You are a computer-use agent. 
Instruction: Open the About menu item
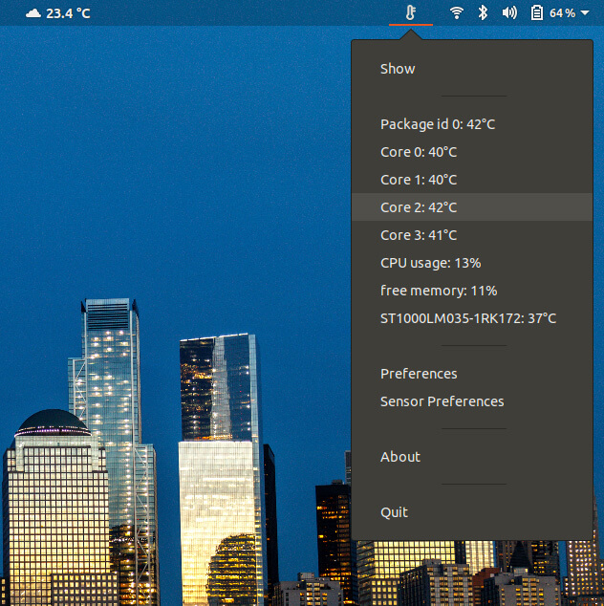click(472, 457)
